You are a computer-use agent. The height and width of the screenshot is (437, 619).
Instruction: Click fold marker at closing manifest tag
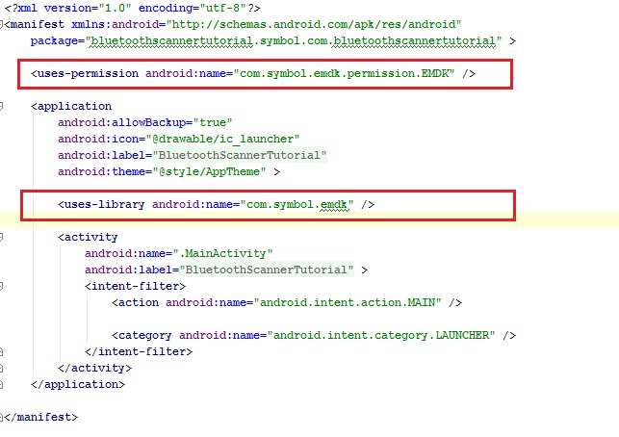pos(4,417)
